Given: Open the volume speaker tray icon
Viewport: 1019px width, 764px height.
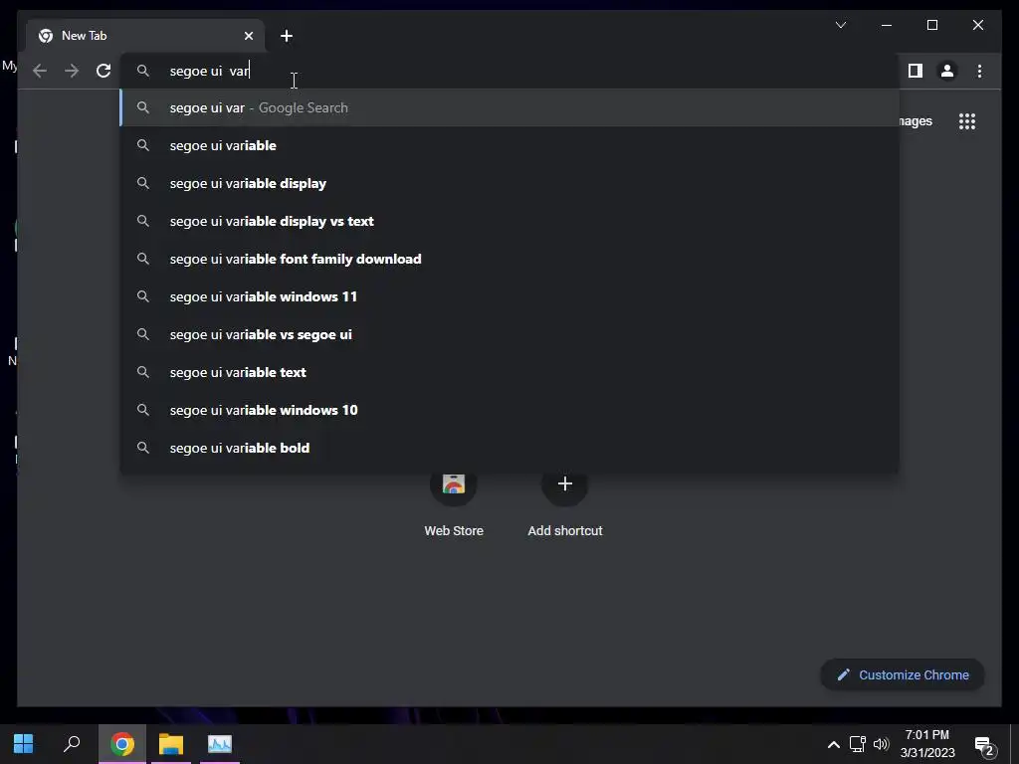Looking at the screenshot, I should [x=882, y=744].
